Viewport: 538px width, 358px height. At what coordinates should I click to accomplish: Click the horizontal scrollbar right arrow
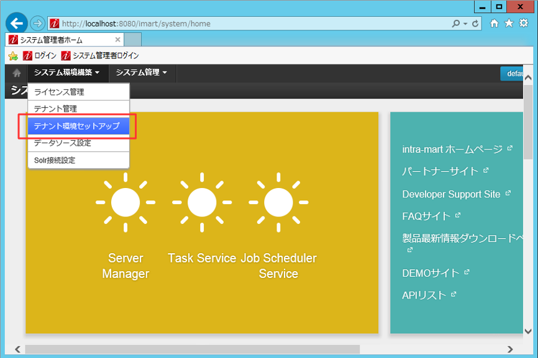(x=510, y=349)
